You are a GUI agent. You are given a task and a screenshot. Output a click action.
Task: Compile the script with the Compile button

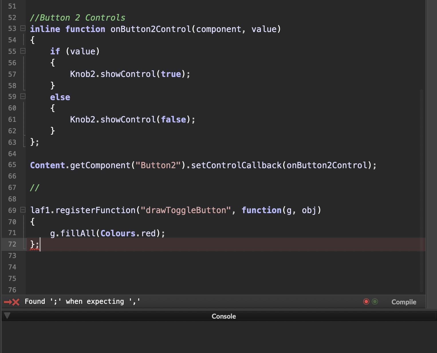tap(404, 302)
